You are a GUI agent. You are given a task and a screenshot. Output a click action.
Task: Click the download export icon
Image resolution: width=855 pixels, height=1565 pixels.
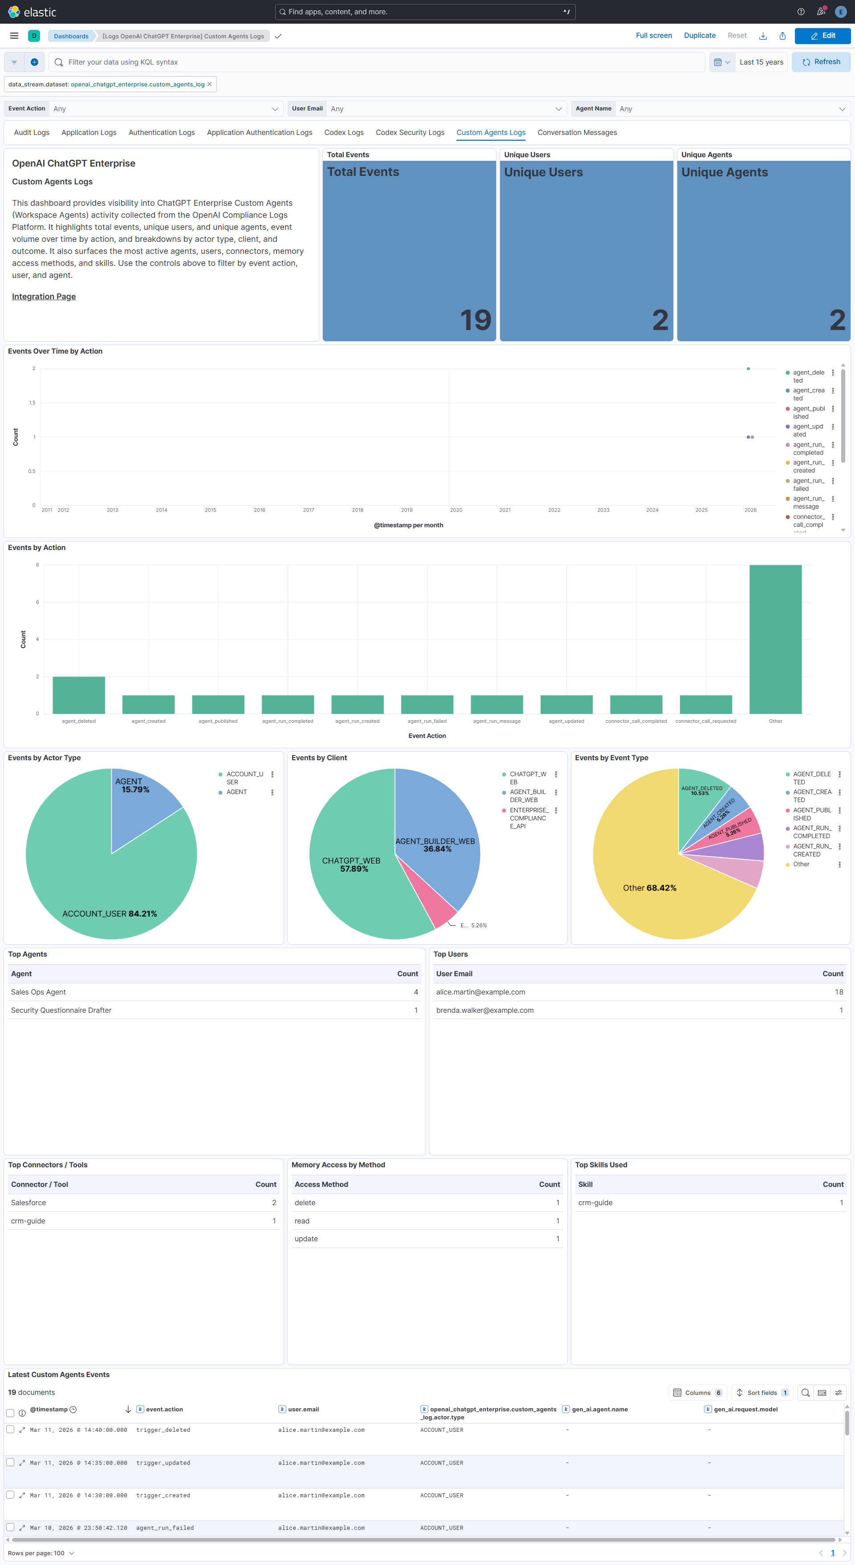pyautogui.click(x=763, y=36)
